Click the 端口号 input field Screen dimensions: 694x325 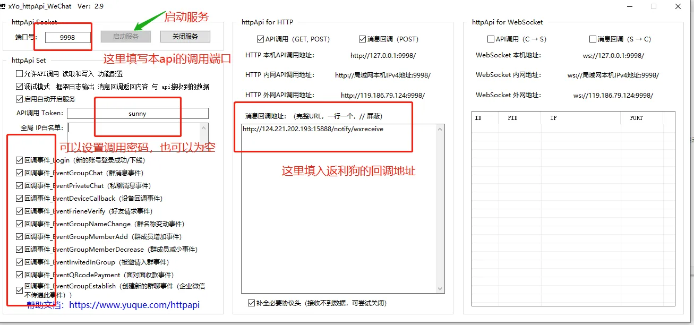tap(67, 37)
